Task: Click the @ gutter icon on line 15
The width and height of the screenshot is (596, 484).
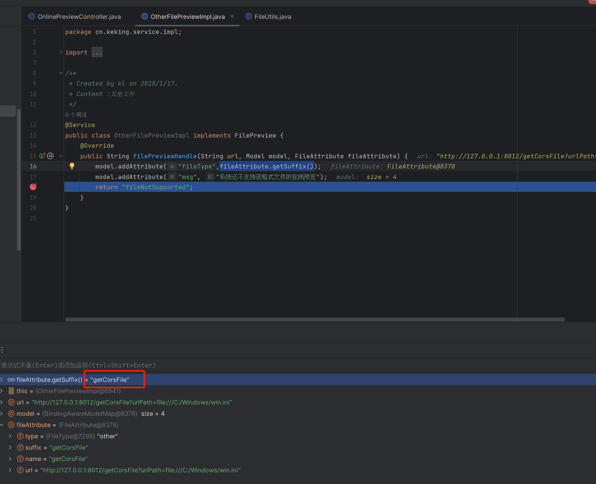Action: tap(50, 156)
